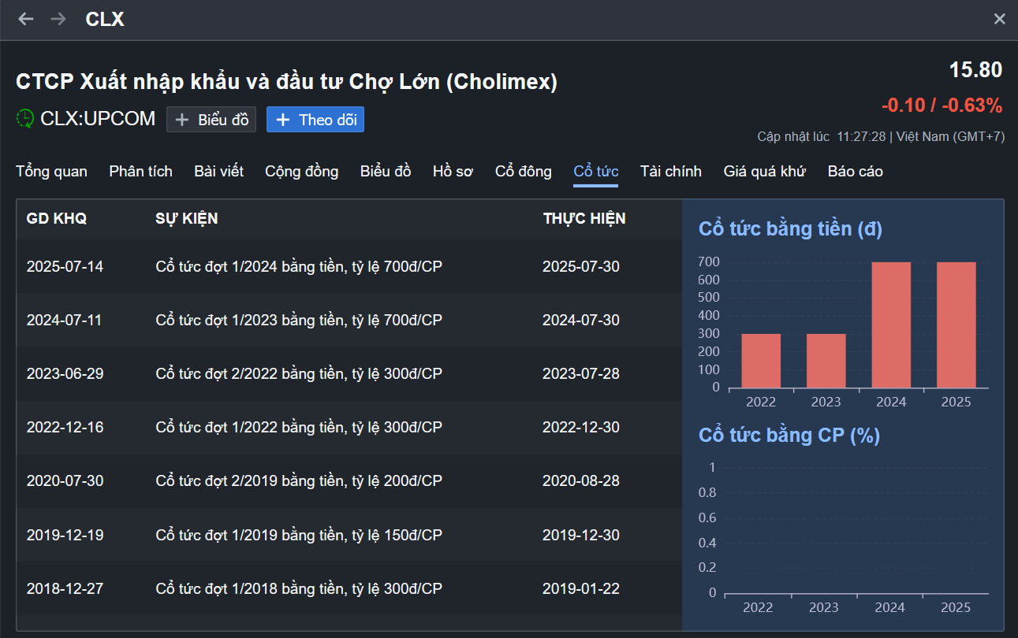Click the THỰC HIỆN column header
This screenshot has height=638, width=1018.
584,219
